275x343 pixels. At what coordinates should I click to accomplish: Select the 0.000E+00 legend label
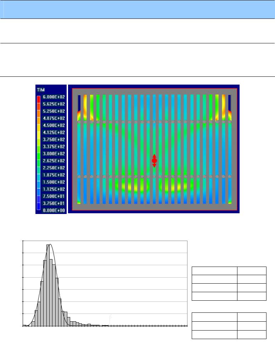coord(54,210)
